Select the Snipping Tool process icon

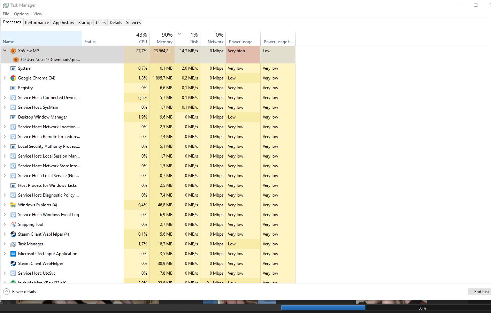13,224
